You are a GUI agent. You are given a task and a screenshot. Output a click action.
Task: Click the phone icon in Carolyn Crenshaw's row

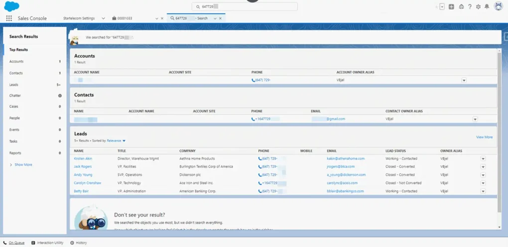click(260, 183)
